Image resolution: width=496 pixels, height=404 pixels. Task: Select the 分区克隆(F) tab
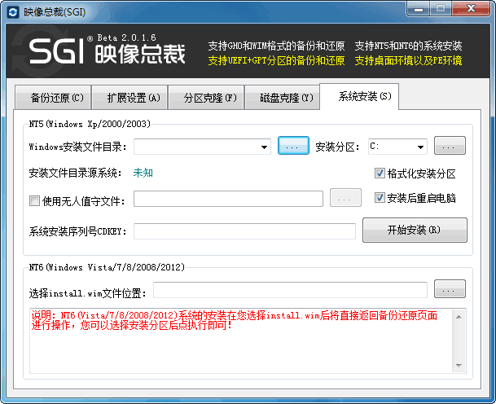[206, 98]
